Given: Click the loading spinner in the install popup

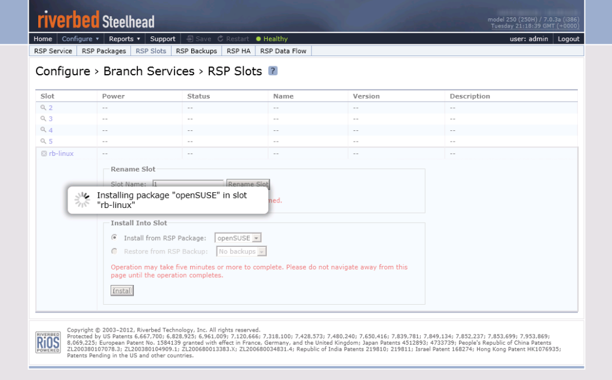Looking at the screenshot, I should tap(82, 200).
